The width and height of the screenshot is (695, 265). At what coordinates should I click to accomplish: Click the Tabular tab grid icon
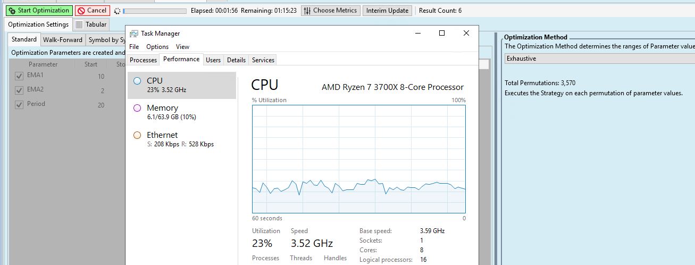(79, 24)
